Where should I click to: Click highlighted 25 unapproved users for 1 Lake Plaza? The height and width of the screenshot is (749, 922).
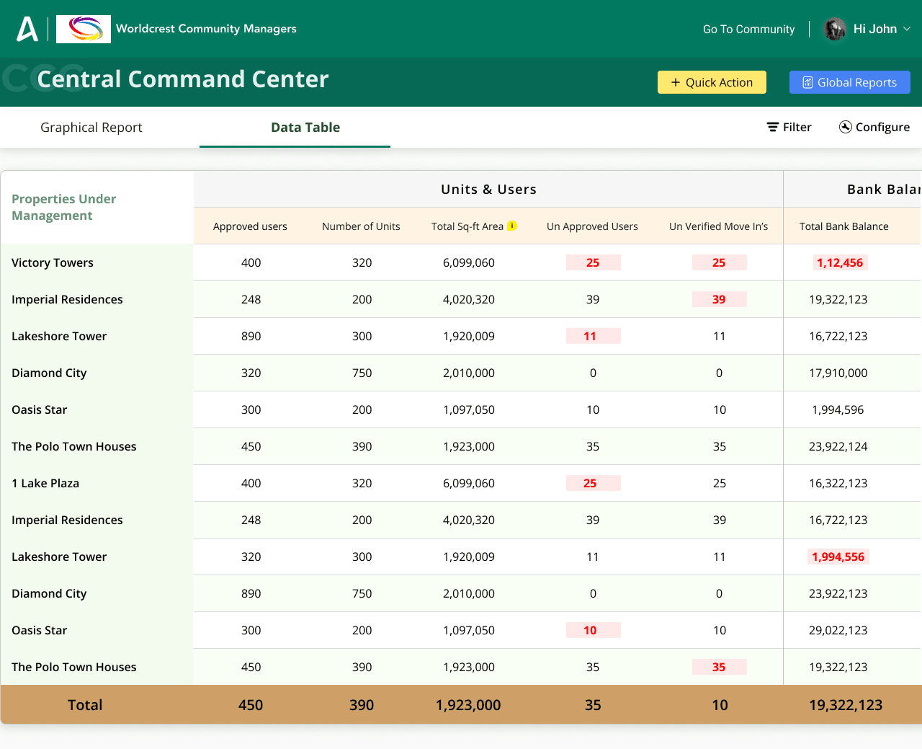click(x=593, y=483)
